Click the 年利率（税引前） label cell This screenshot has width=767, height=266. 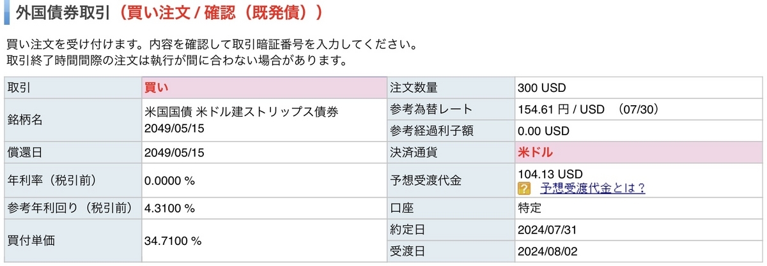click(x=73, y=181)
